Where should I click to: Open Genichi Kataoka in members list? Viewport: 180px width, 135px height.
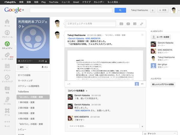click(165, 43)
